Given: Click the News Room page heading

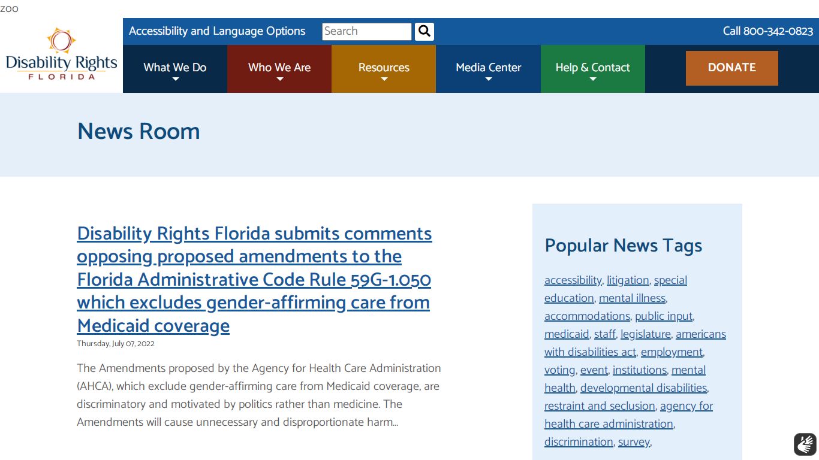Looking at the screenshot, I should coord(138,131).
